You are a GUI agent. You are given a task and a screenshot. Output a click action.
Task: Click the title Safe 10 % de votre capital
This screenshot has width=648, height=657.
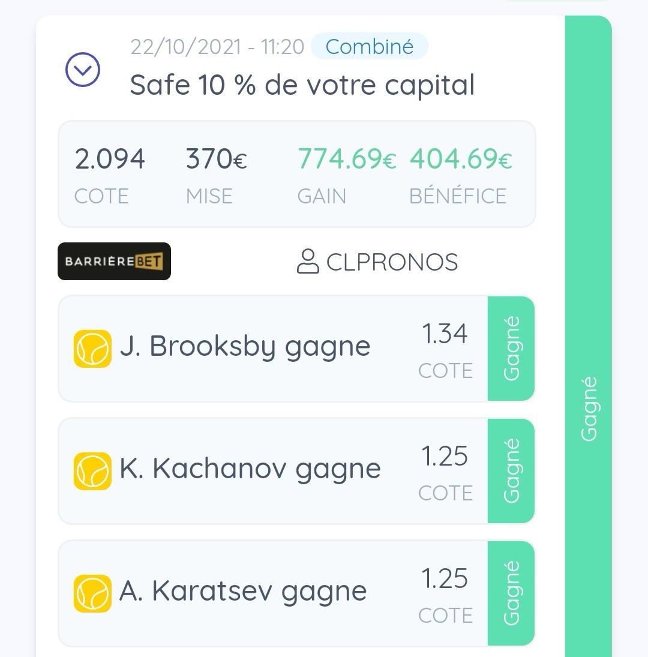(x=302, y=85)
